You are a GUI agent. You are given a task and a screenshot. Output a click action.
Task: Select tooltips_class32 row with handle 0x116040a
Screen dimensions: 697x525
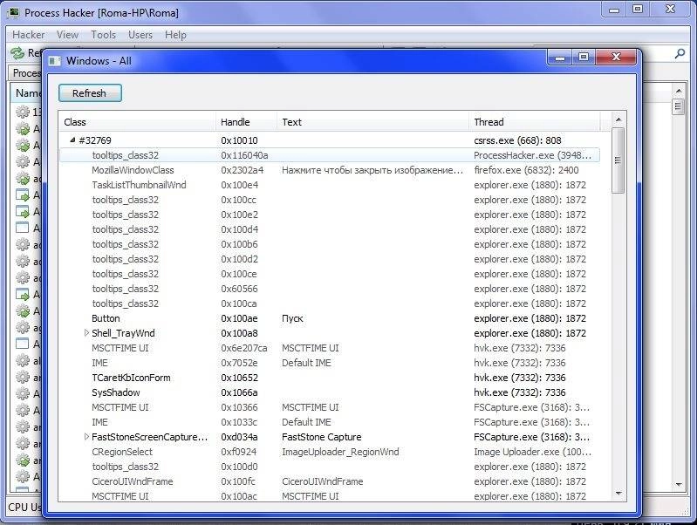tap(330, 155)
